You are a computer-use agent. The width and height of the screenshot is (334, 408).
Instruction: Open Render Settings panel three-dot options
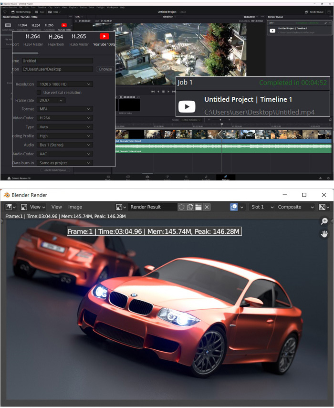pyautogui.click(x=70, y=17)
